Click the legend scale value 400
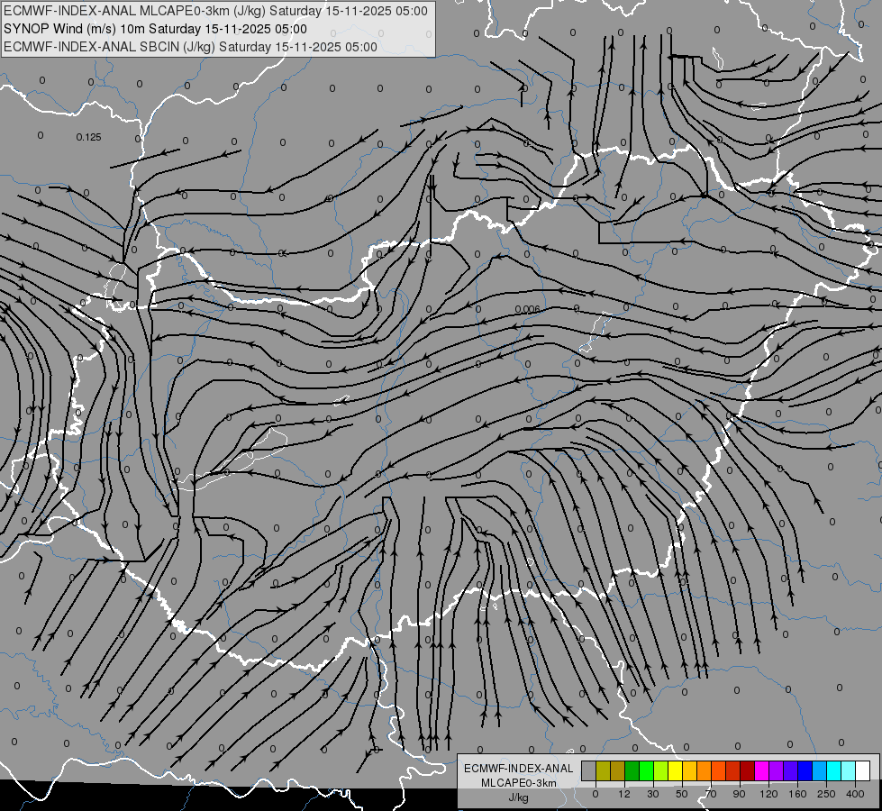Screen dimensions: 882x811 (855, 794)
